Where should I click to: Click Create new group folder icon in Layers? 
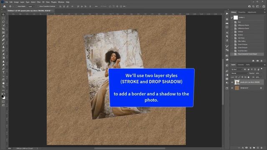click(x=254, y=148)
